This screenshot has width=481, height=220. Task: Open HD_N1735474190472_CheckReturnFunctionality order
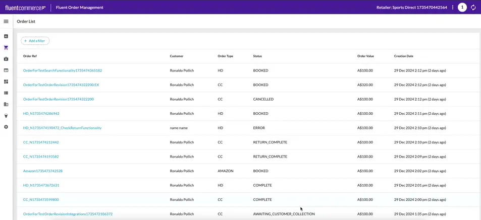(x=62, y=128)
